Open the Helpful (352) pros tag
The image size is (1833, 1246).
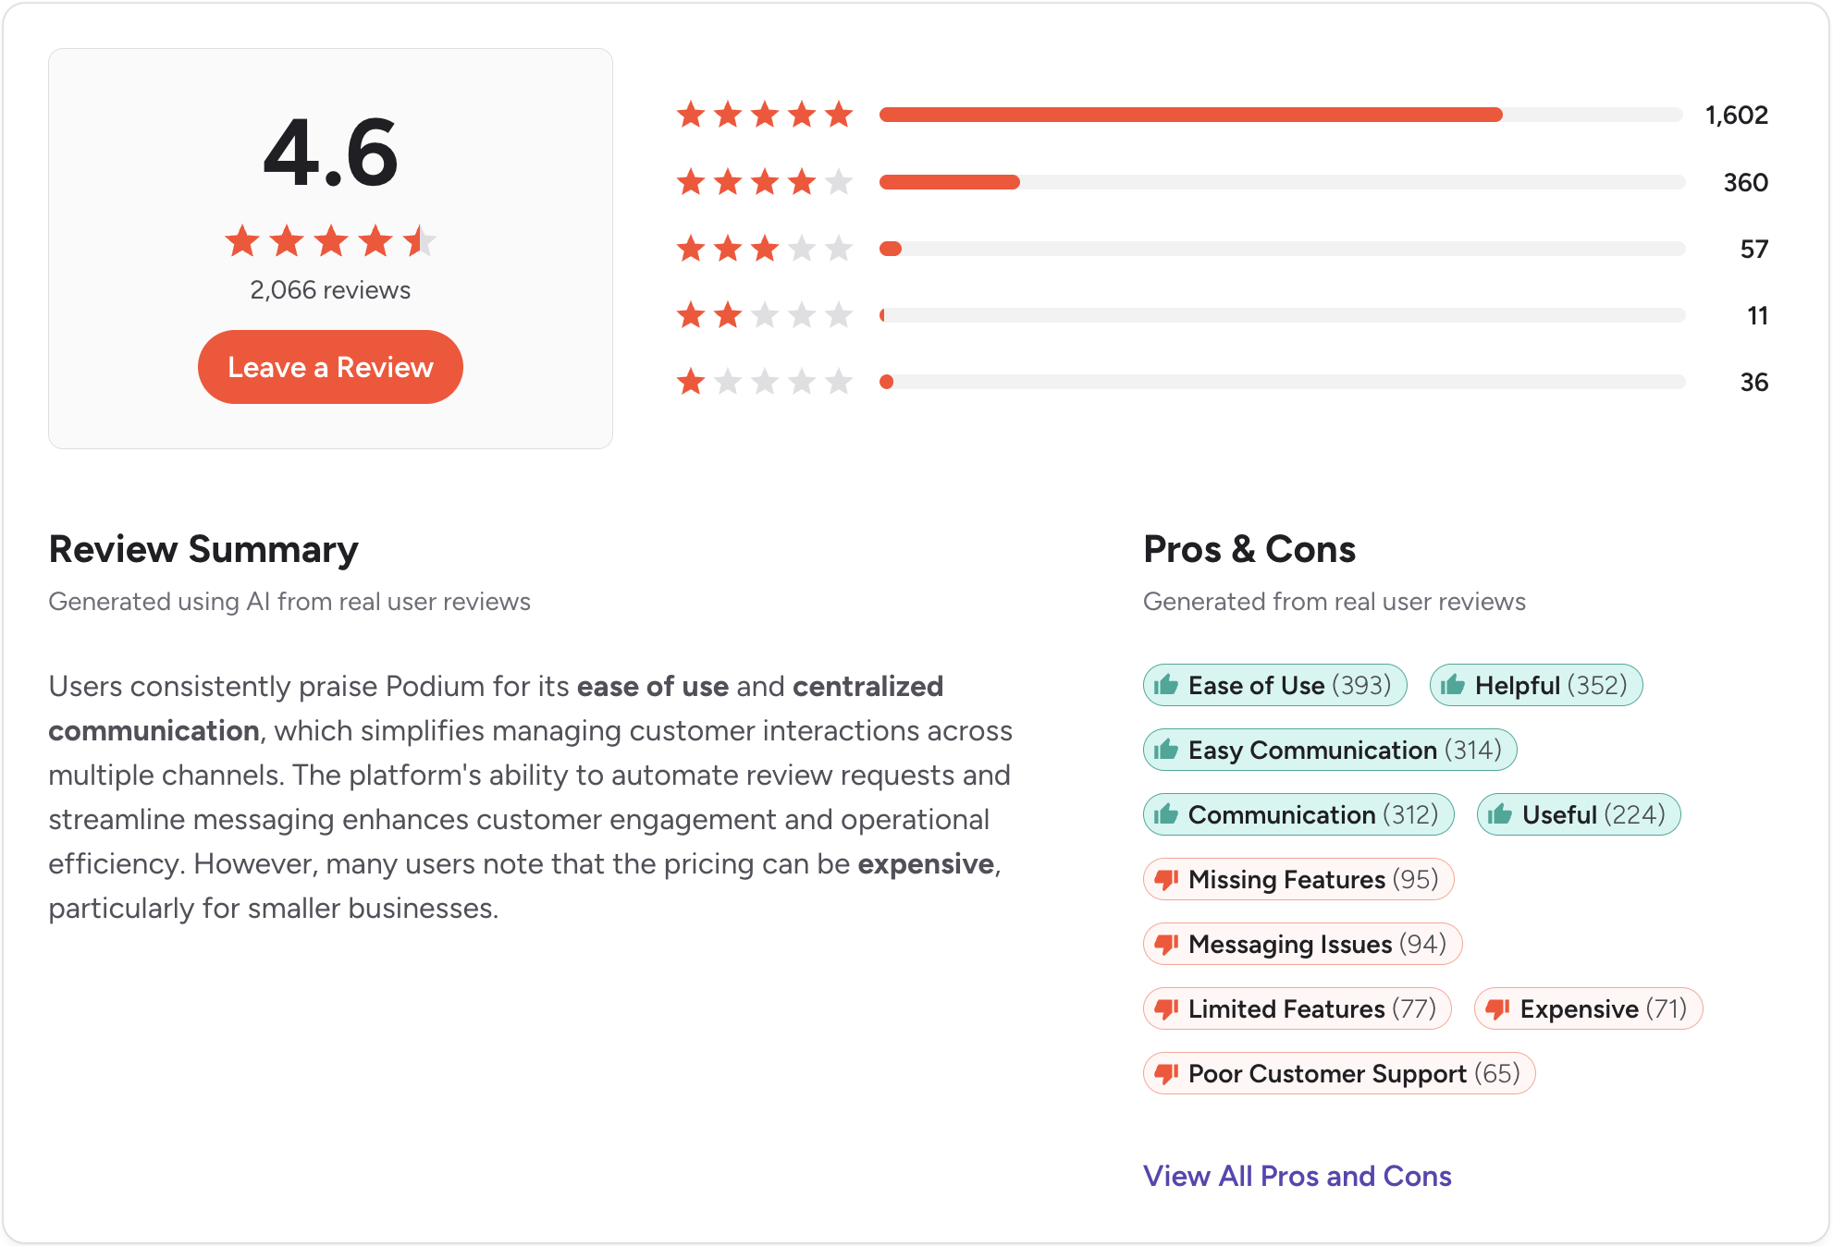tap(1535, 685)
